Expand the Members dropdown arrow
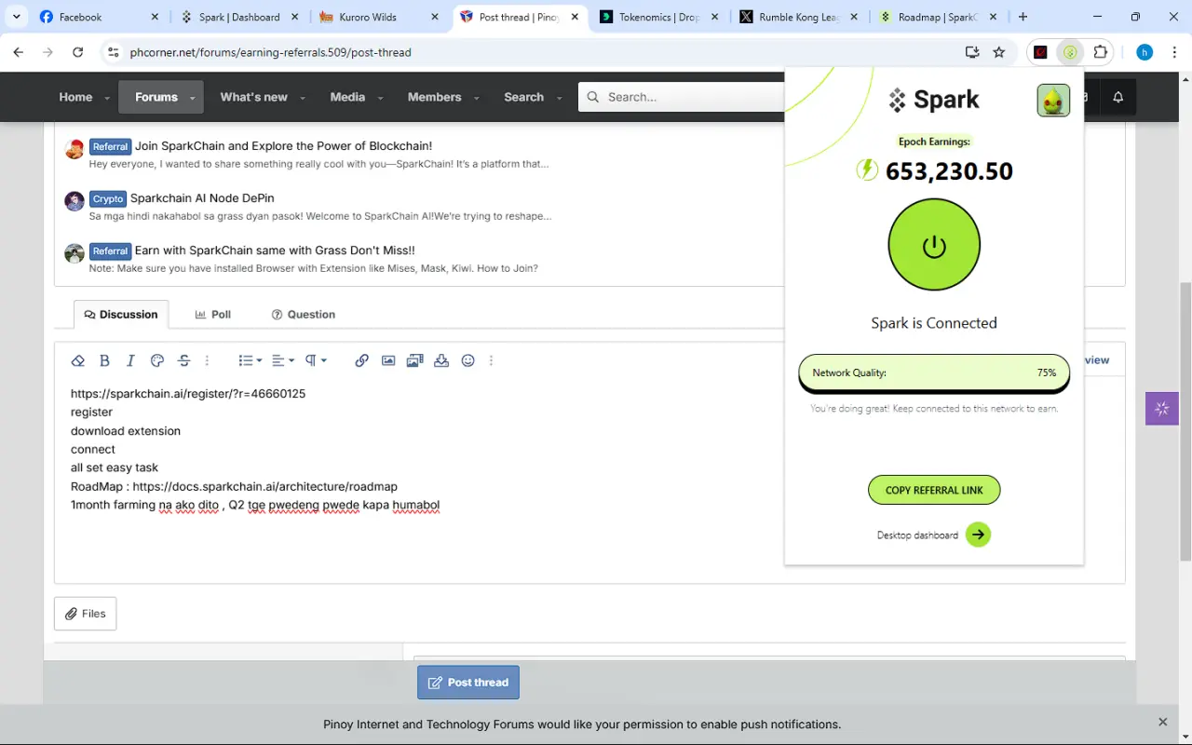1192x745 pixels. pyautogui.click(x=476, y=98)
